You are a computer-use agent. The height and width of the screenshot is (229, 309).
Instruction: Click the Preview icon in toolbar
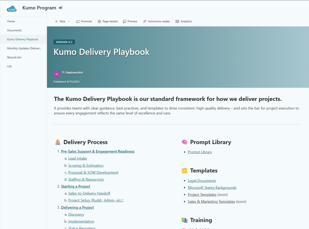(124, 21)
